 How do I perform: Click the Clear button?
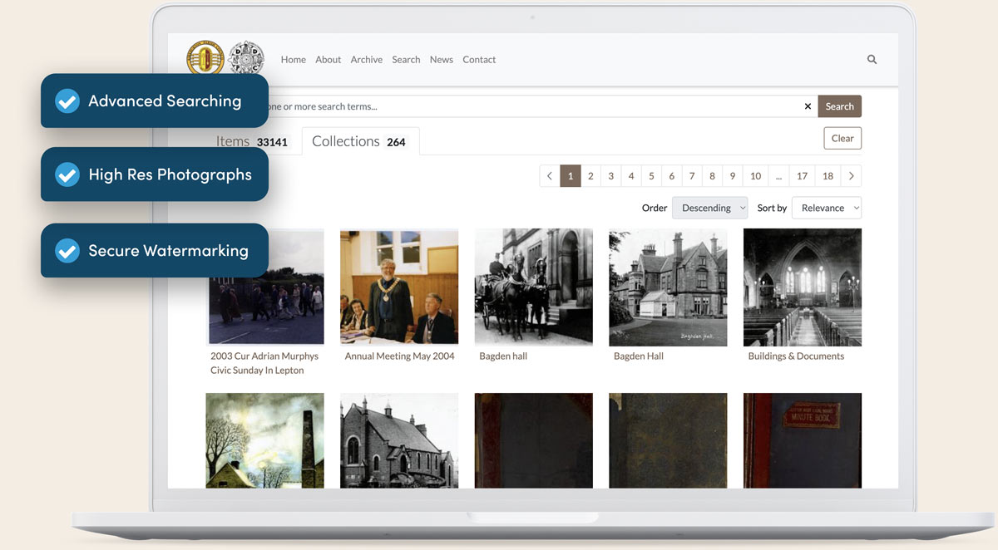842,138
